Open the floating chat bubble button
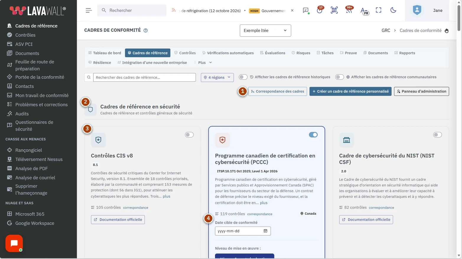The width and height of the screenshot is (462, 259). (x=14, y=243)
